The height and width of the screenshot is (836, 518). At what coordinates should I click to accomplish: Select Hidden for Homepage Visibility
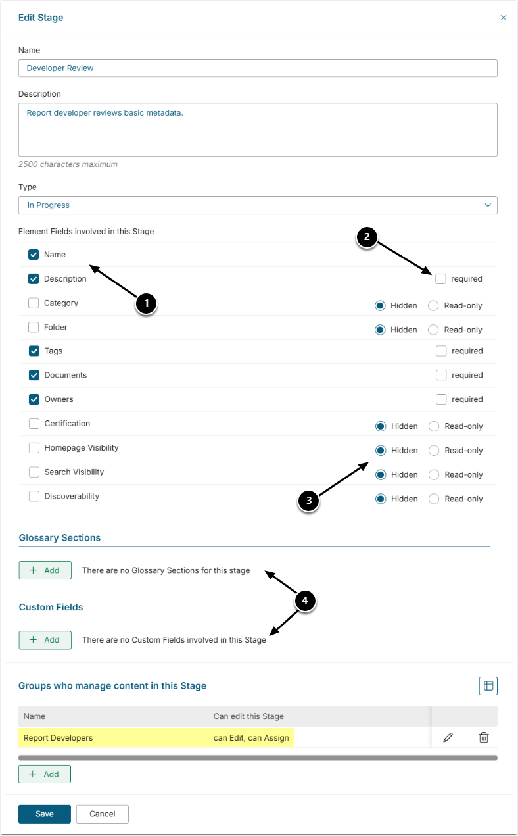[381, 451]
